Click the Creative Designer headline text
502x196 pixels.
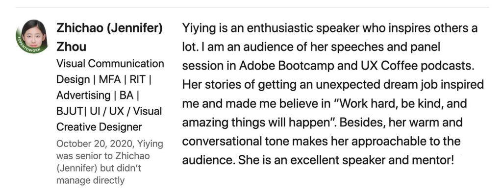pyautogui.click(x=99, y=127)
